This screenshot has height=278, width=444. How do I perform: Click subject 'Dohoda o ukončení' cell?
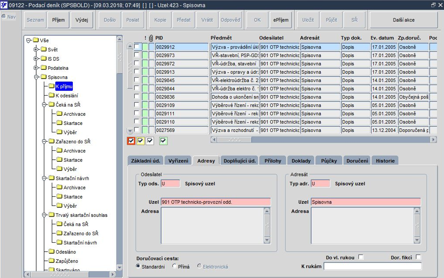[x=234, y=97]
